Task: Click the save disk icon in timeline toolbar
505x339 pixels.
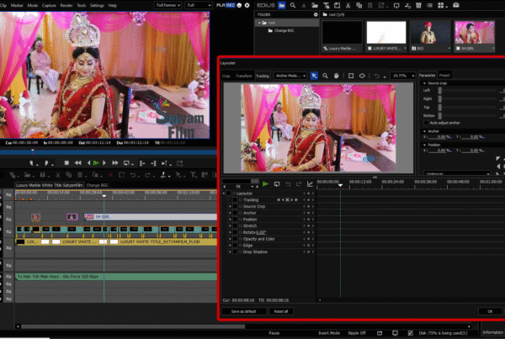Action: [x=42, y=175]
